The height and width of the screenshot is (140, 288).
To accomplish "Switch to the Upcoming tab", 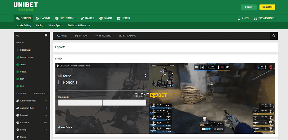I will (103, 36).
